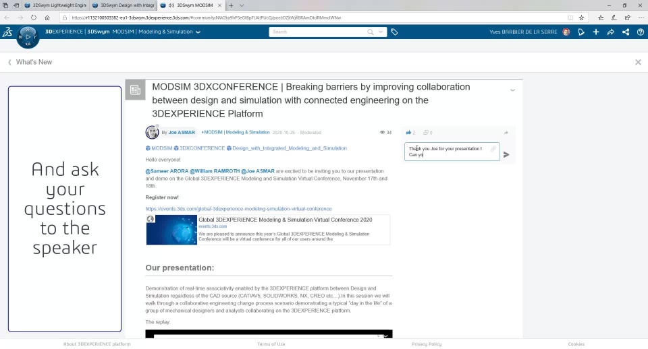Screen dimensions: 648x349
Task: Add page to favorites star icon
Action: 581,18
